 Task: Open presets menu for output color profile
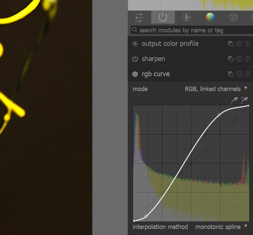pyautogui.click(x=248, y=44)
